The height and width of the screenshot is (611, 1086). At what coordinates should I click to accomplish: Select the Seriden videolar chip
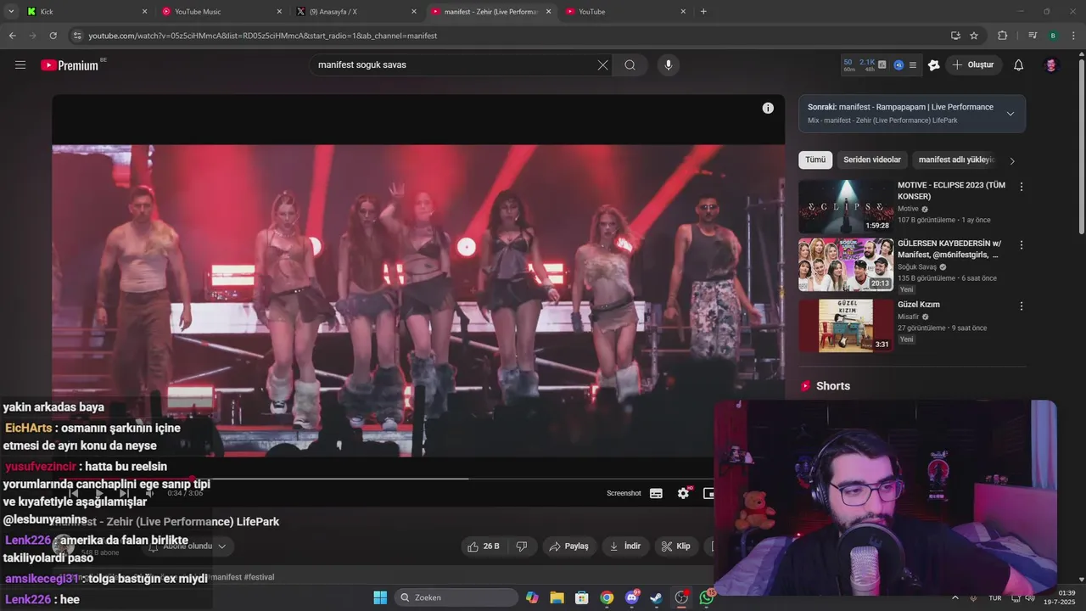click(872, 160)
